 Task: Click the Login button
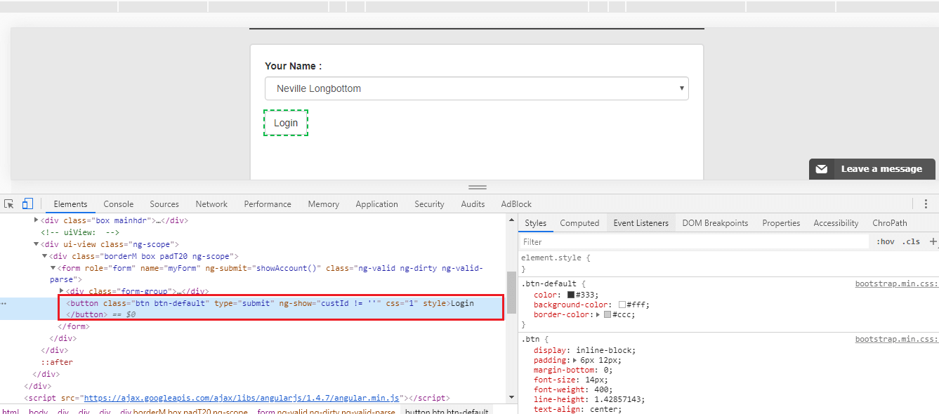click(x=286, y=123)
